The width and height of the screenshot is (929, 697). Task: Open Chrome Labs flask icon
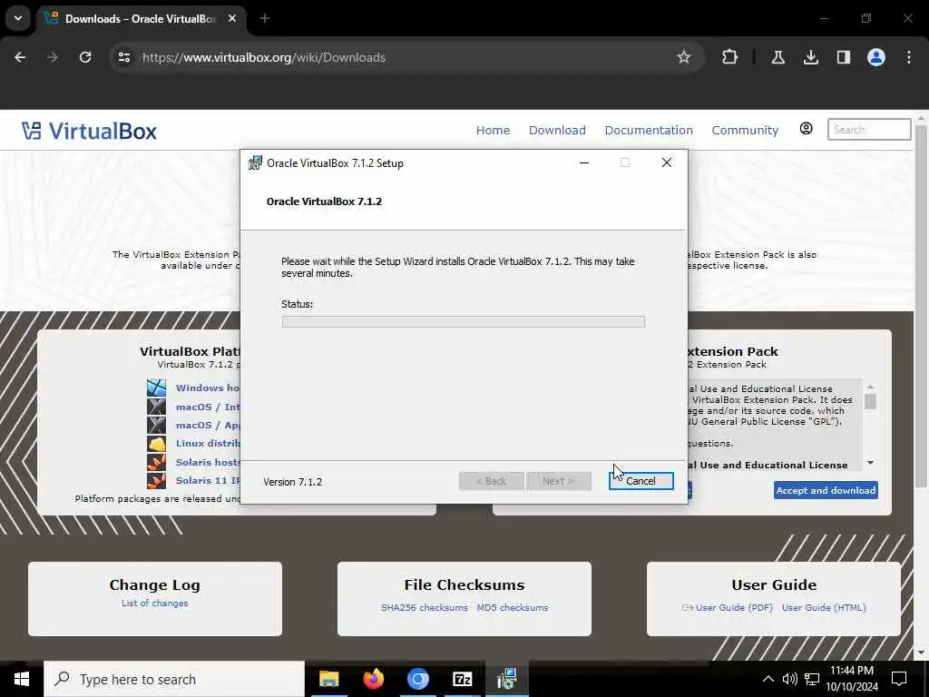click(777, 57)
